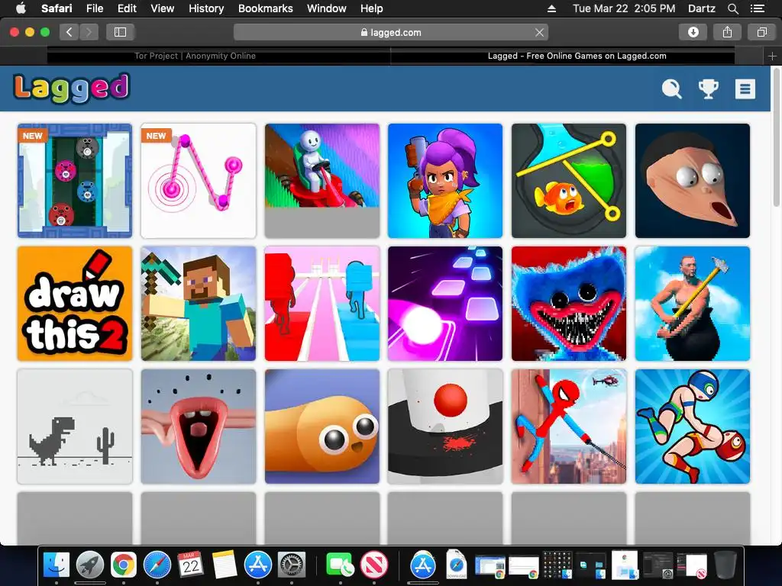The width and height of the screenshot is (782, 586).
Task: Open the Window menu
Action: 327,8
